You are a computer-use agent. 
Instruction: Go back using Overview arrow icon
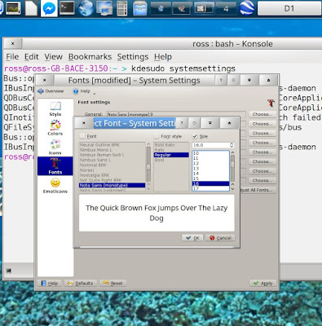(x=41, y=91)
